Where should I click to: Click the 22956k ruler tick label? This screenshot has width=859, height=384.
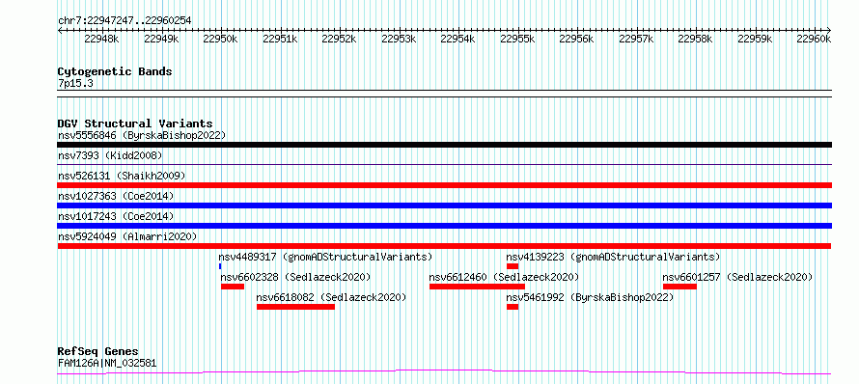[x=577, y=39]
